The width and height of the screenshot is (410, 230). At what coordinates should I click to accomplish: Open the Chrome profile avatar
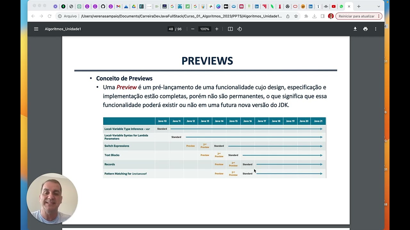[331, 16]
